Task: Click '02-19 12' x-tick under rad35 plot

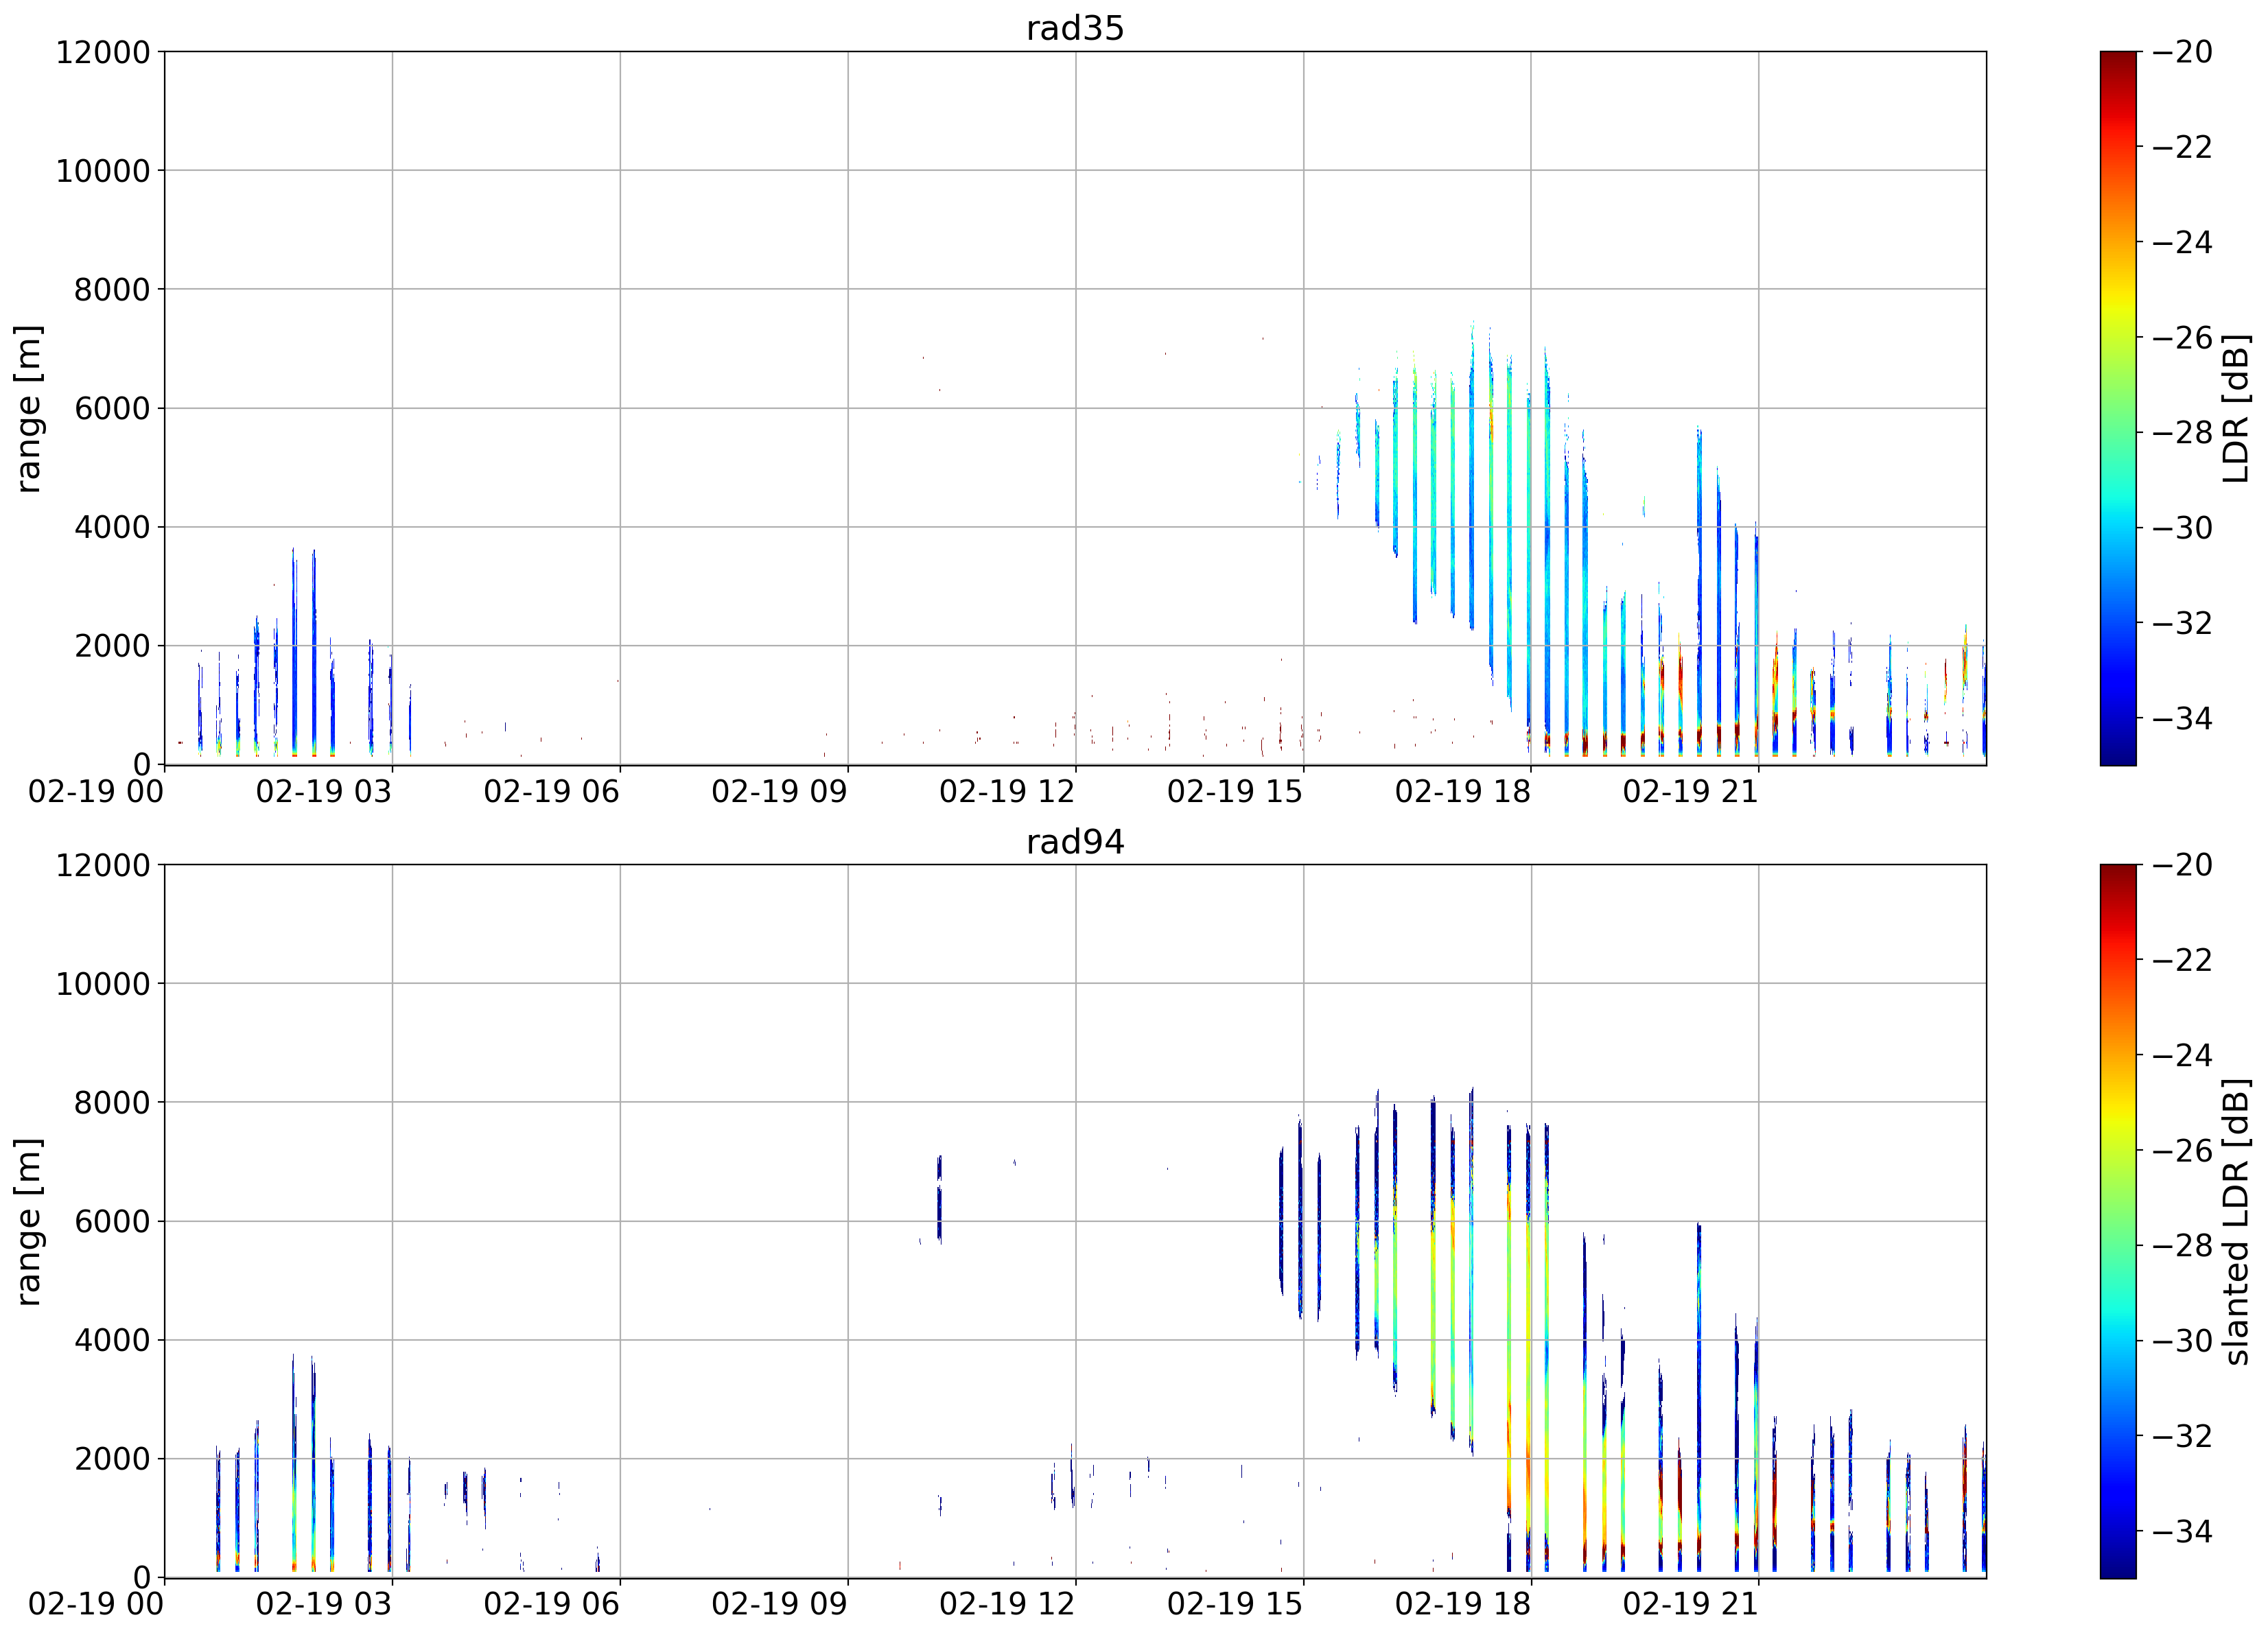Action: (1007, 792)
